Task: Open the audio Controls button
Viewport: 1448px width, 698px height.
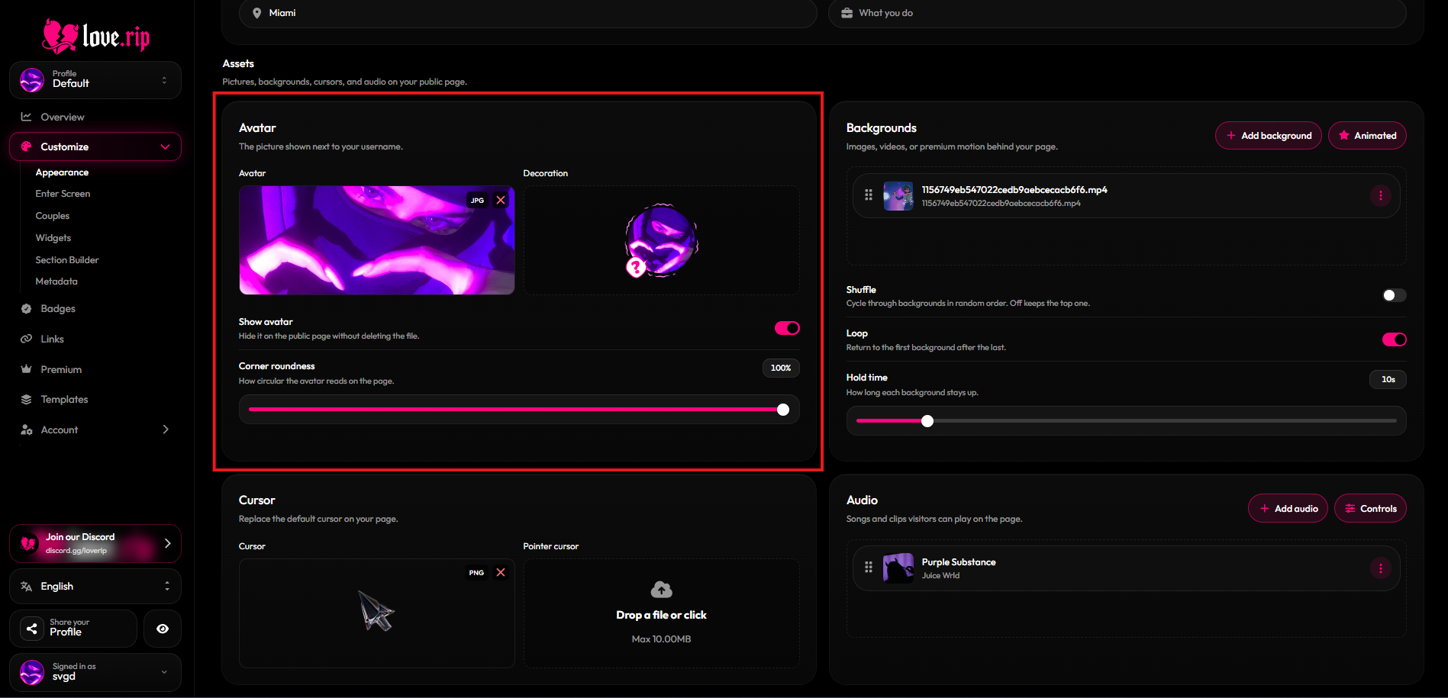Action: pos(1370,509)
